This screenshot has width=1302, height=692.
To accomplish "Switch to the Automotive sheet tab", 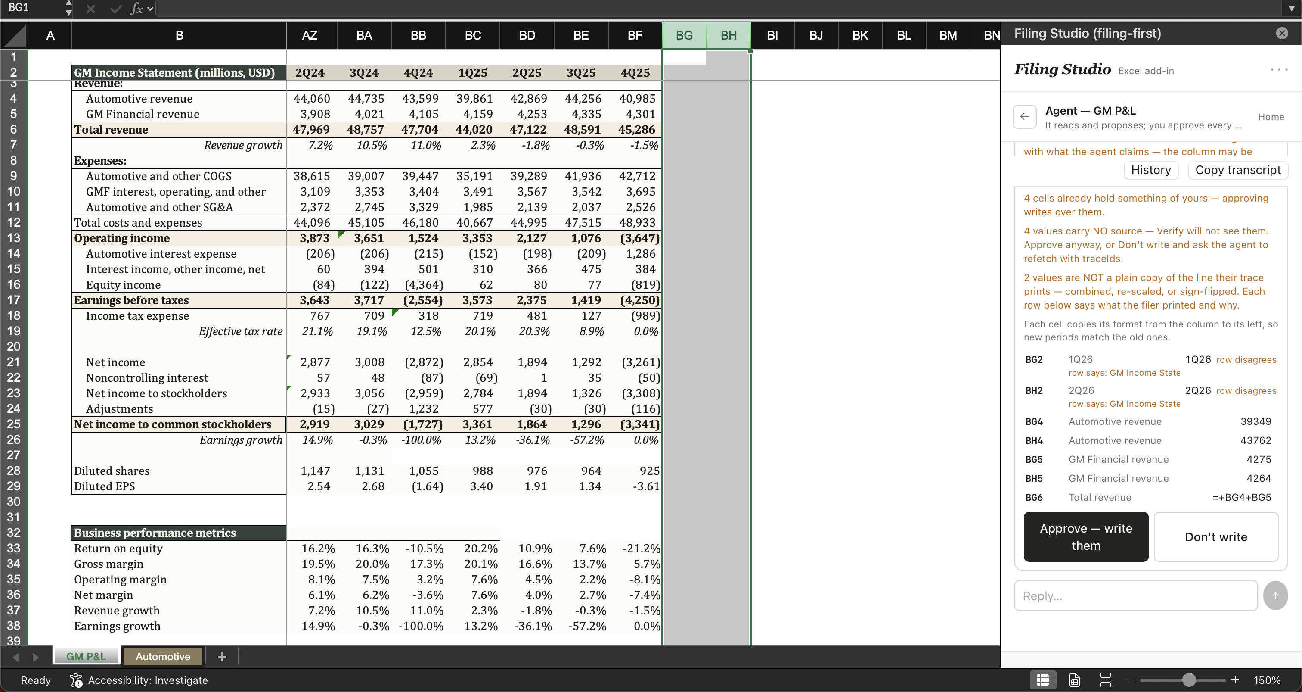I will (163, 656).
